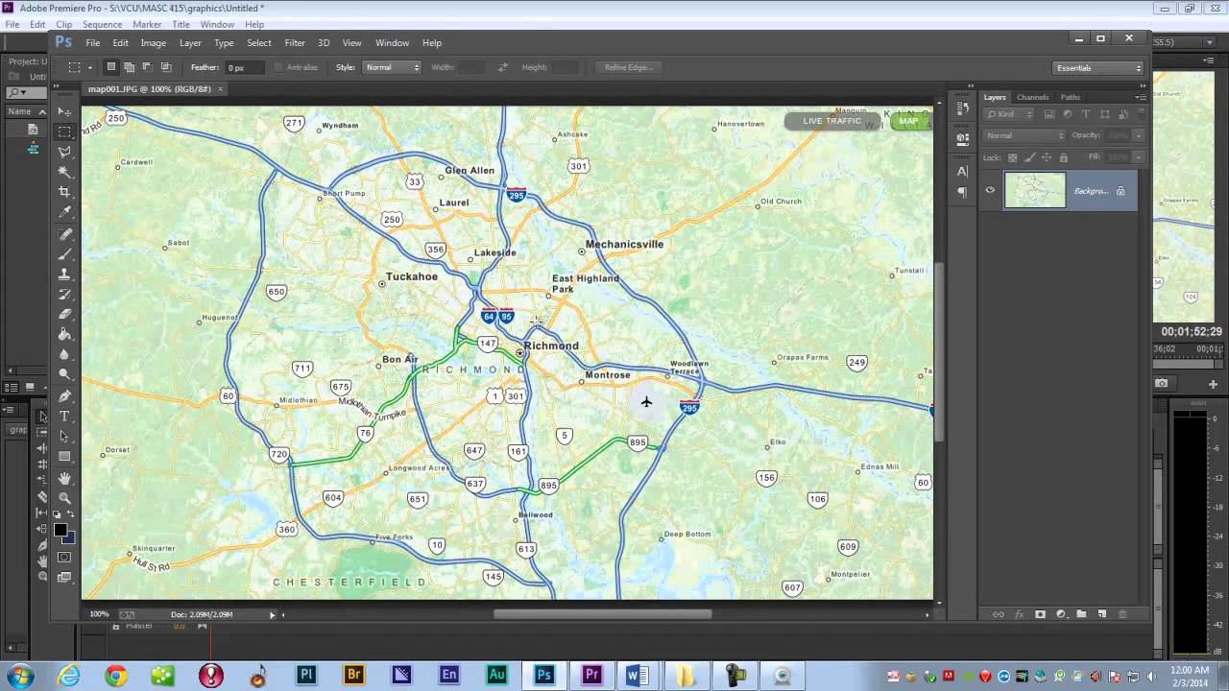The height and width of the screenshot is (691, 1229).
Task: Open the Character panel icon
Action: pyautogui.click(x=962, y=171)
